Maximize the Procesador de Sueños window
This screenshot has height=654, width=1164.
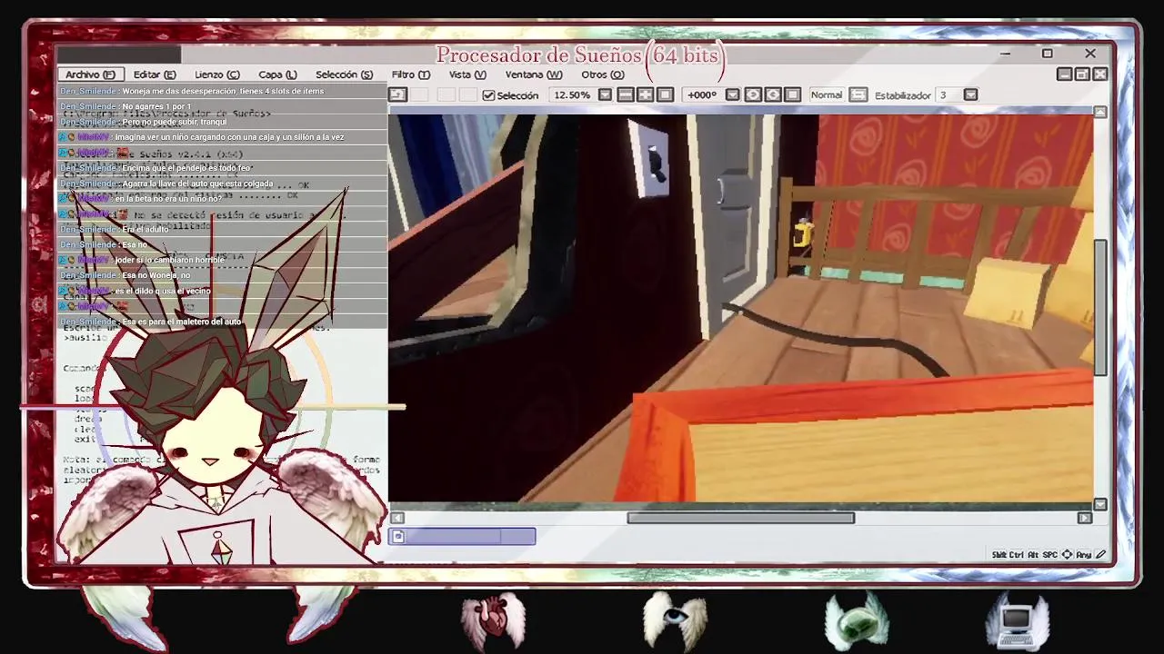tap(1047, 54)
